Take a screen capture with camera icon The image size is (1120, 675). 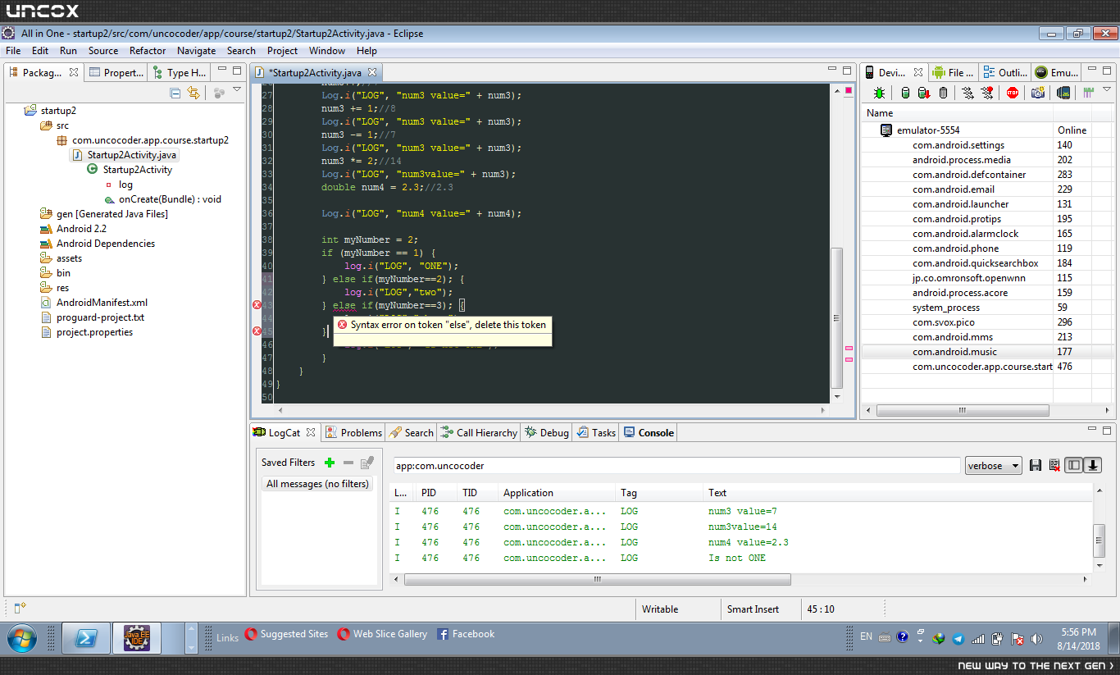pyautogui.click(x=1038, y=93)
